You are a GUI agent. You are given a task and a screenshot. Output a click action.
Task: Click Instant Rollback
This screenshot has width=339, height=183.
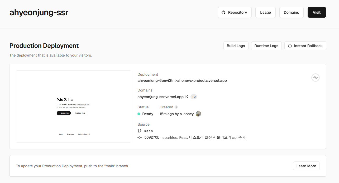(x=305, y=46)
